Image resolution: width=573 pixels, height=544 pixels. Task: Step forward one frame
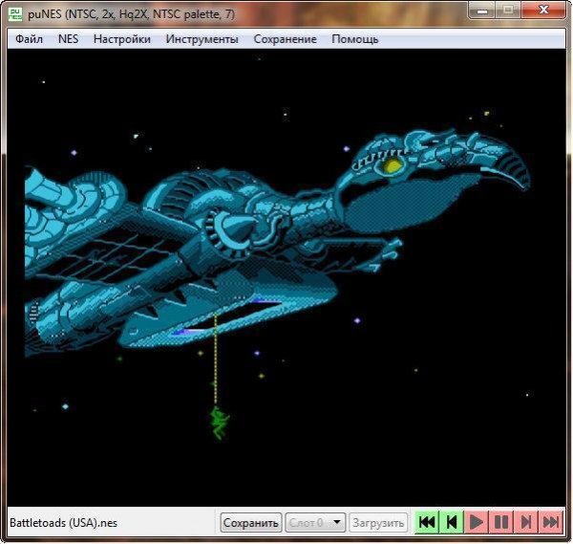(x=526, y=522)
